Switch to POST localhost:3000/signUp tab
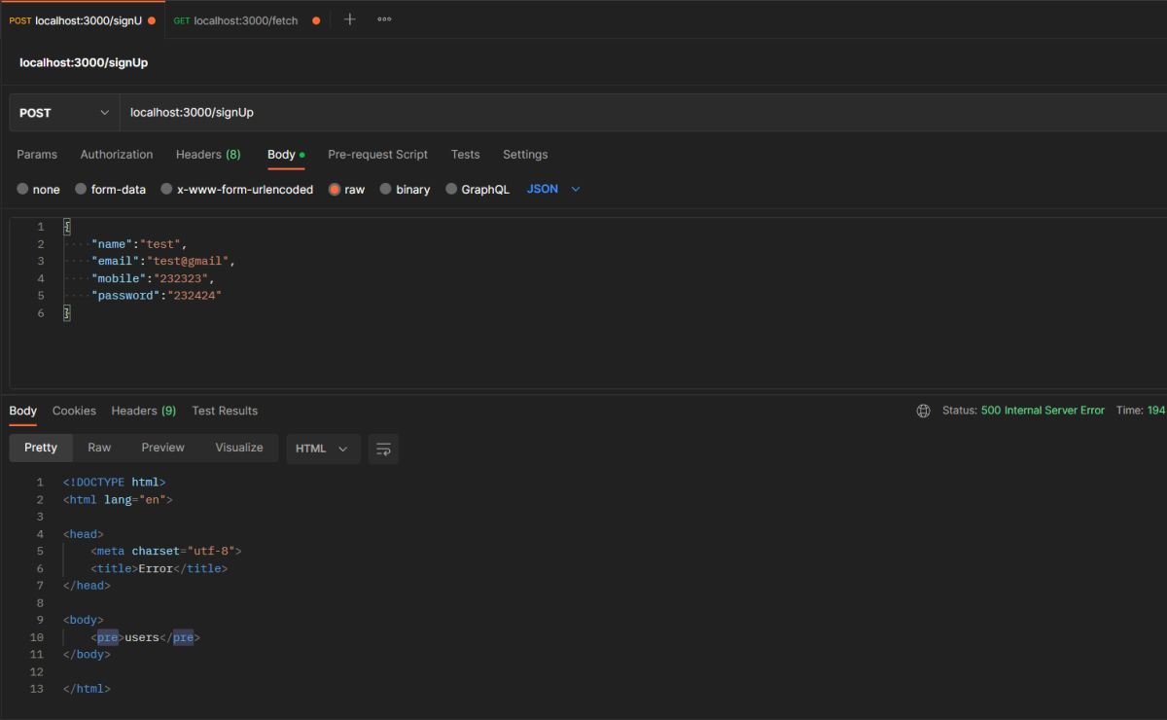Screen dimensions: 1167x720 tap(82, 20)
